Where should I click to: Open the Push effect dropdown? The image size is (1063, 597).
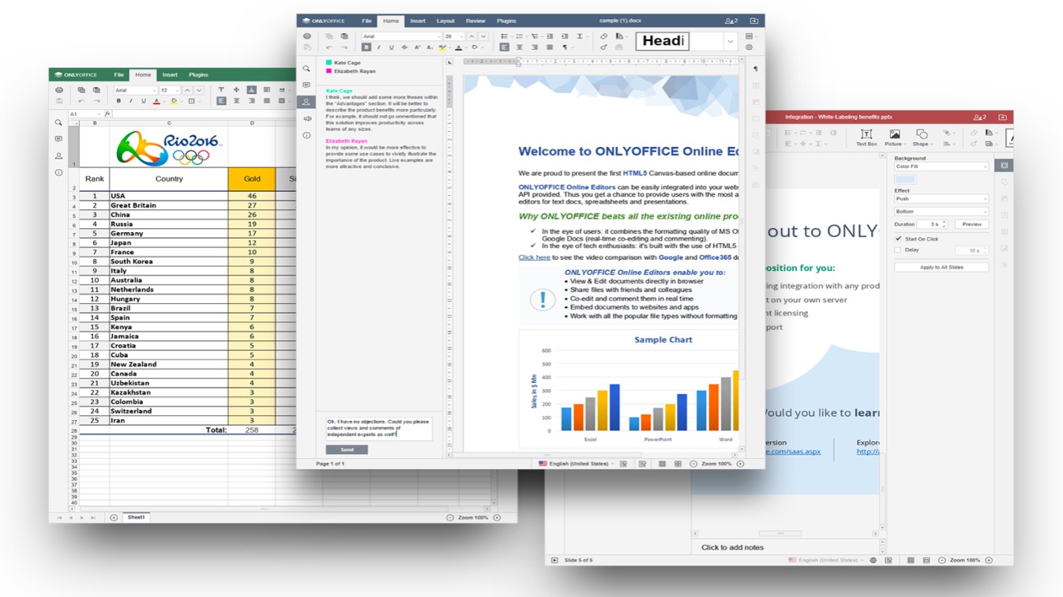tap(941, 199)
